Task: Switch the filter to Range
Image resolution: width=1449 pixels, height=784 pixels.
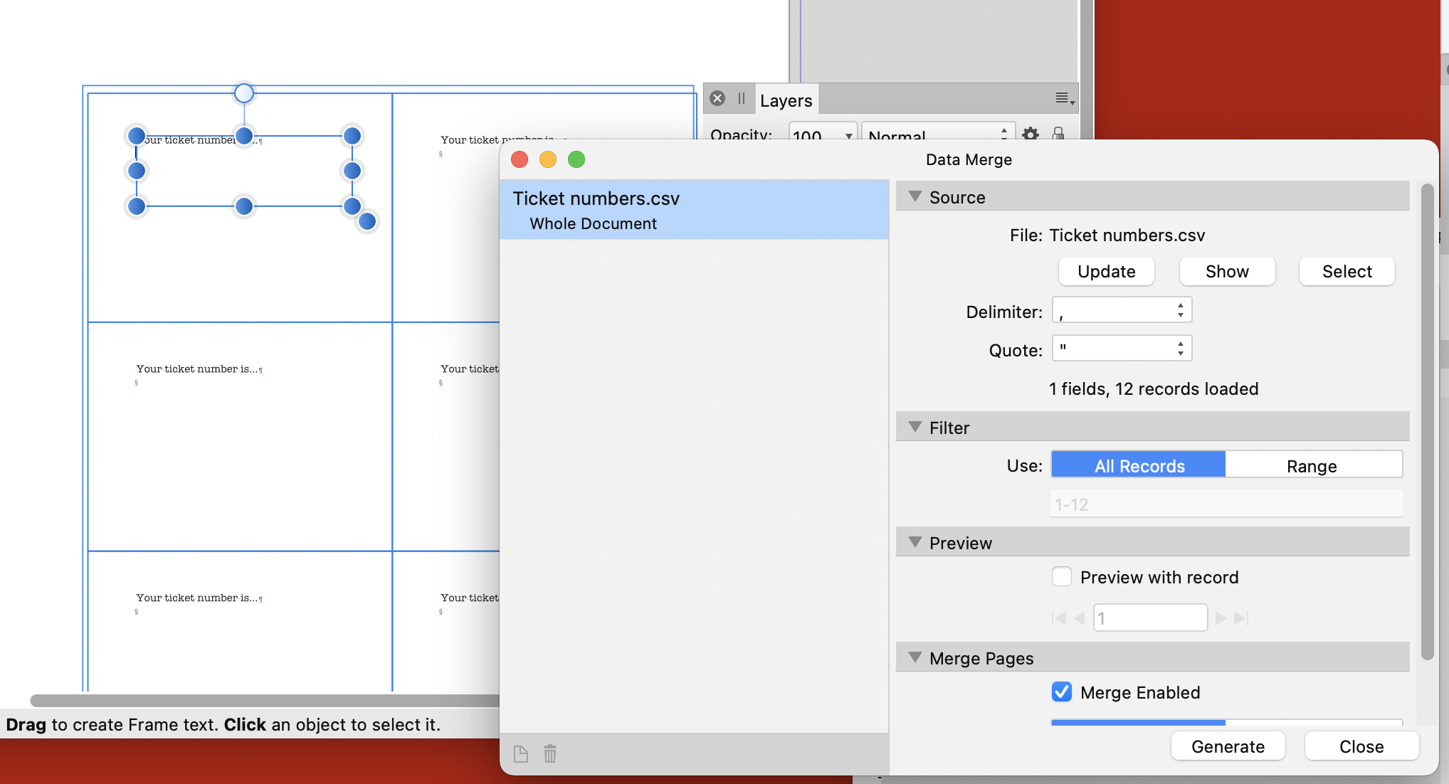Action: [1312, 465]
